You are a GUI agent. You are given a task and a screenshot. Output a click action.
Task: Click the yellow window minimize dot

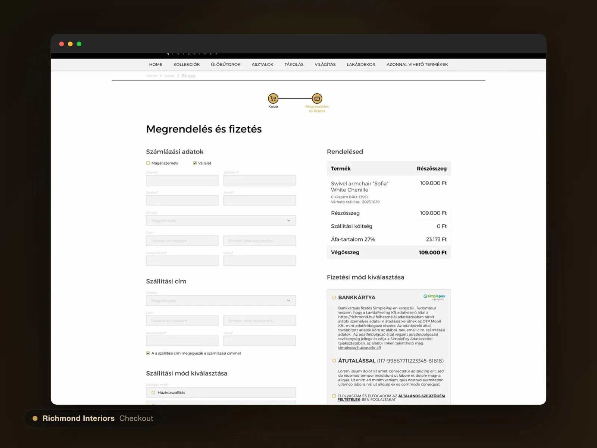[x=70, y=44]
